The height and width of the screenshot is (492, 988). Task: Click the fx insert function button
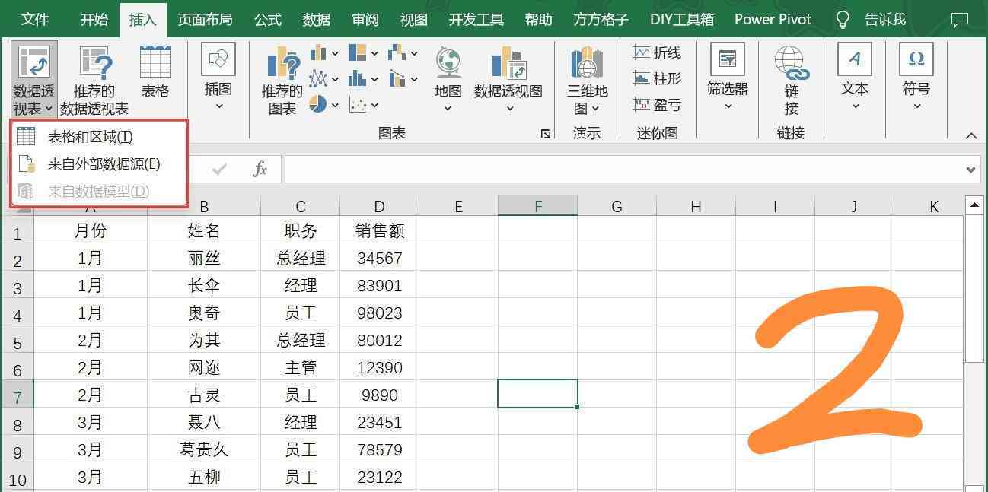[x=260, y=169]
